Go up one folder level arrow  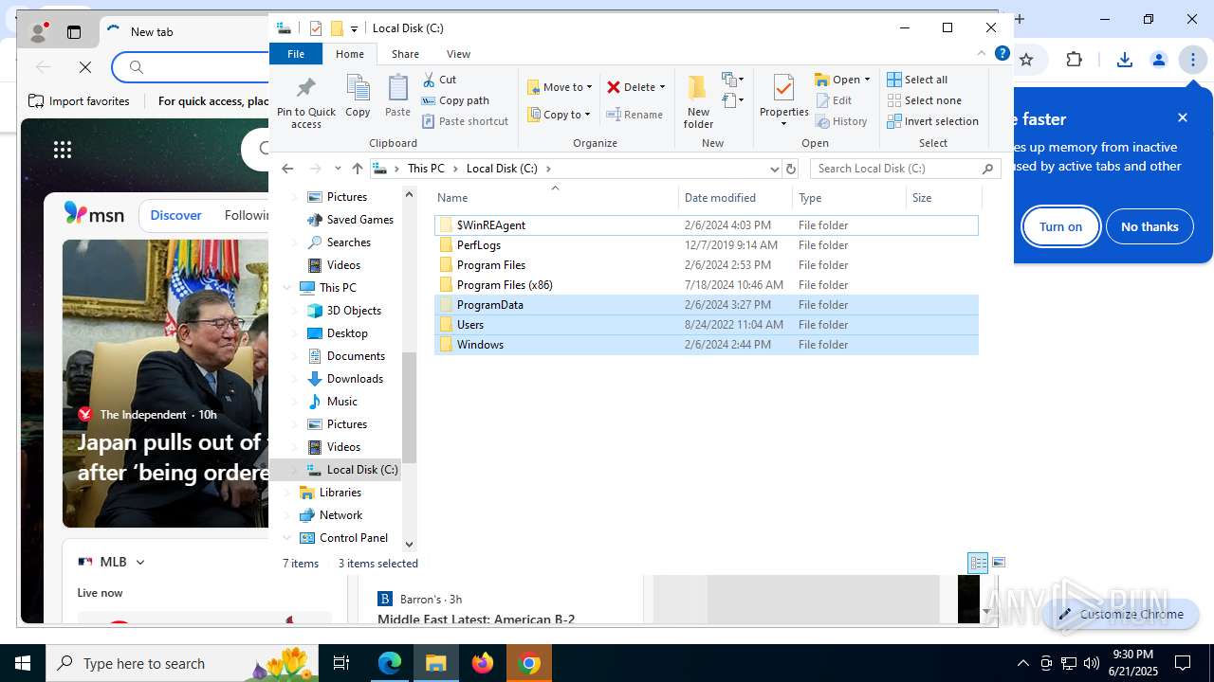click(357, 169)
